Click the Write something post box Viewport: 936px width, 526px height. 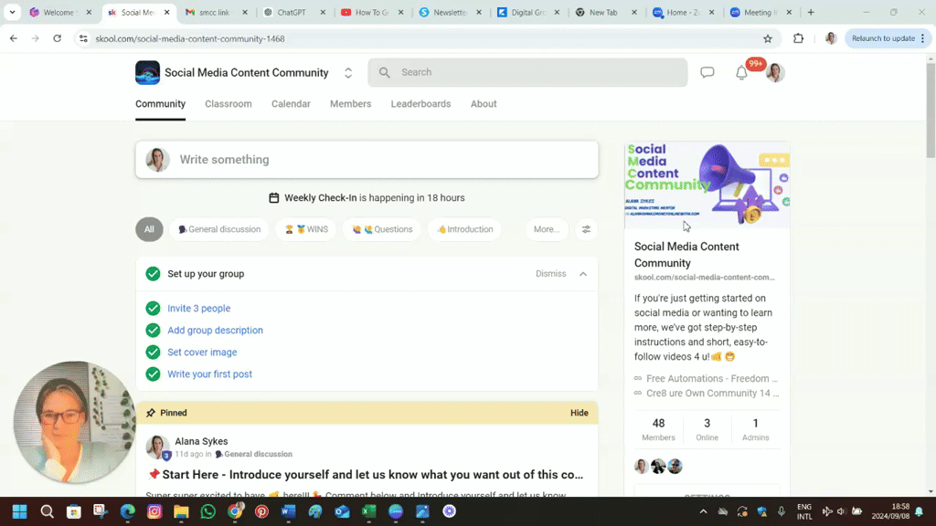click(x=367, y=160)
